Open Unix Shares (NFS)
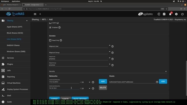 tap(14, 39)
